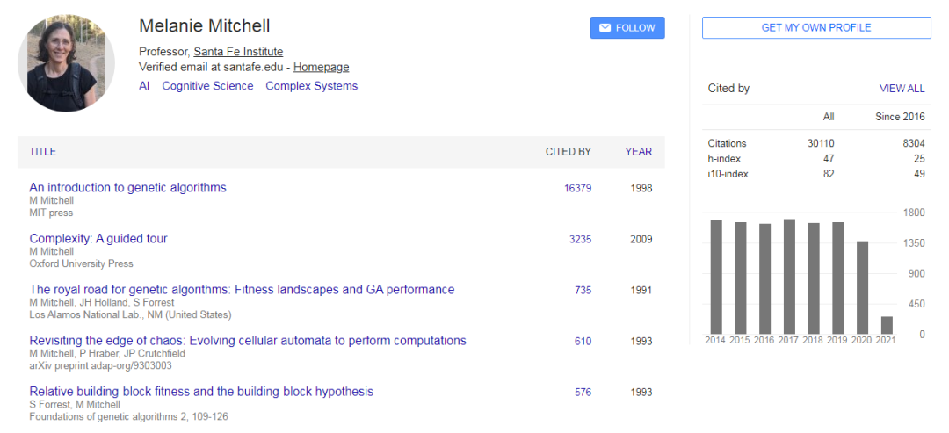The width and height of the screenshot is (949, 433).
Task: Click the 2017 bar in citations chart
Action: 788,276
